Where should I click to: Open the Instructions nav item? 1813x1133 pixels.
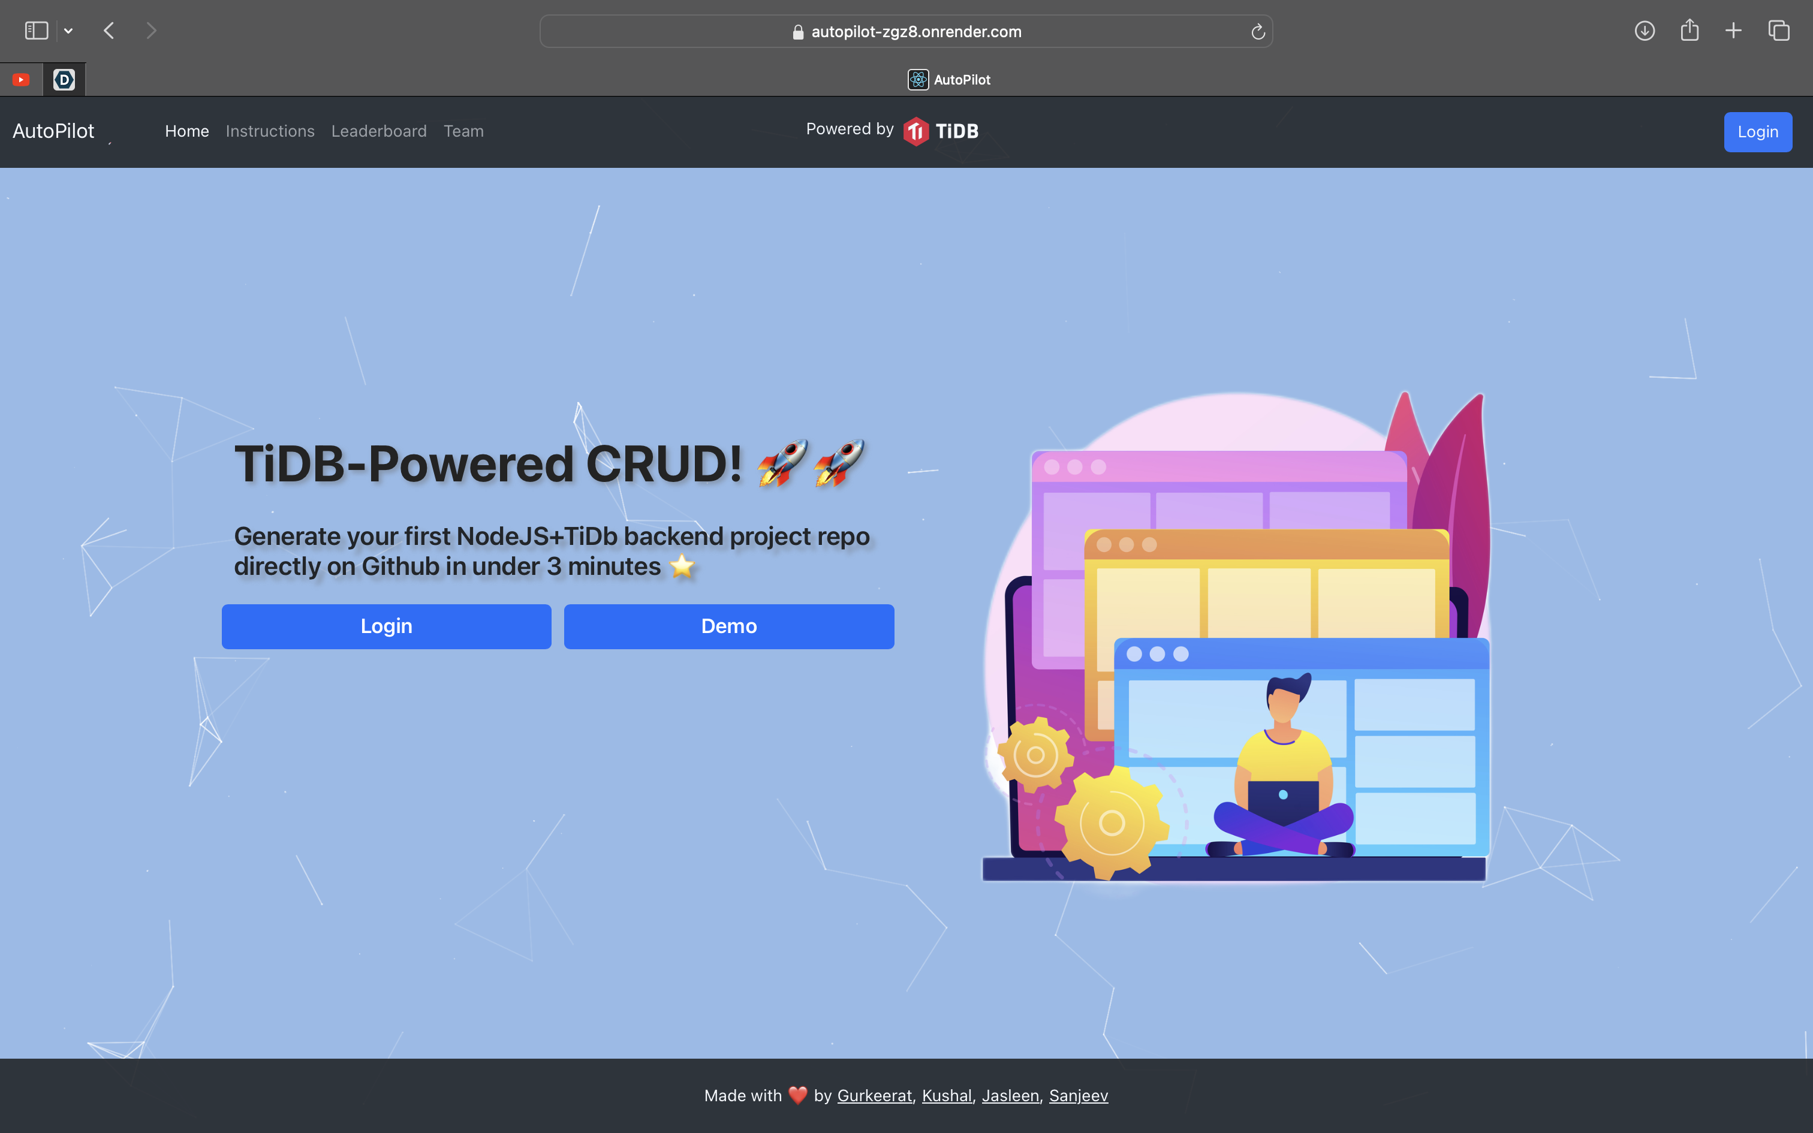point(270,131)
